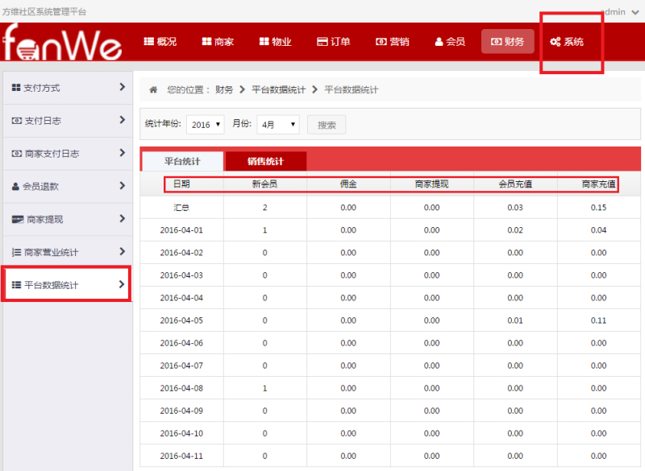The height and width of the screenshot is (471, 645).
Task: Go to the 物业 property section
Action: click(275, 41)
